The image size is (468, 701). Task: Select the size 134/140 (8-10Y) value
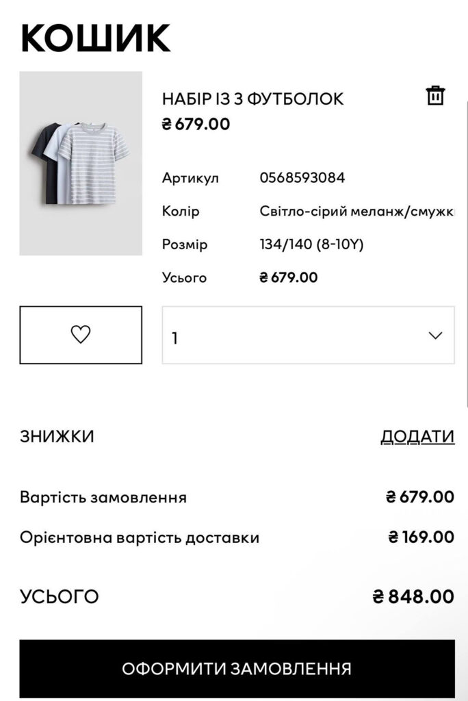click(x=309, y=244)
